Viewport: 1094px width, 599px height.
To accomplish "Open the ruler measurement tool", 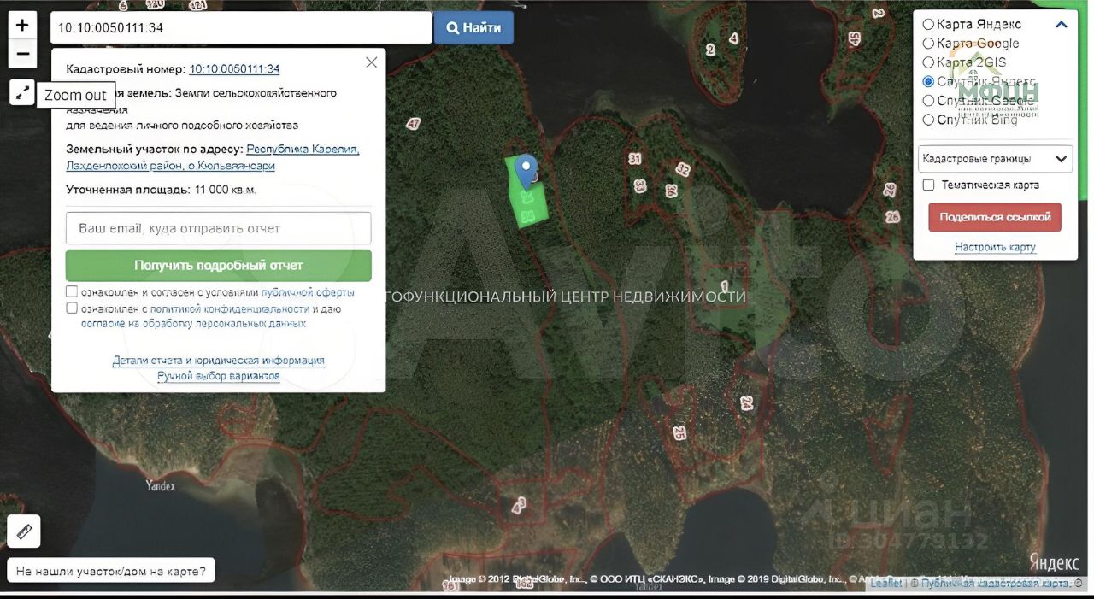I will [x=24, y=531].
